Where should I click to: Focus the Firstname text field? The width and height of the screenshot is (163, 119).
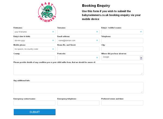point(34,32)
